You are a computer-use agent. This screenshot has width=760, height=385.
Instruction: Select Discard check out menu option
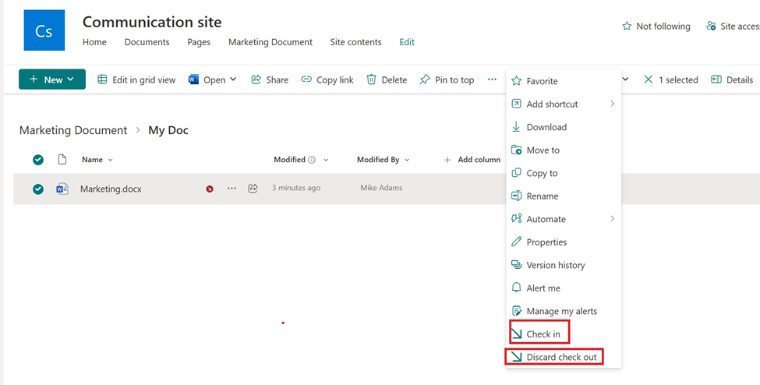point(560,357)
